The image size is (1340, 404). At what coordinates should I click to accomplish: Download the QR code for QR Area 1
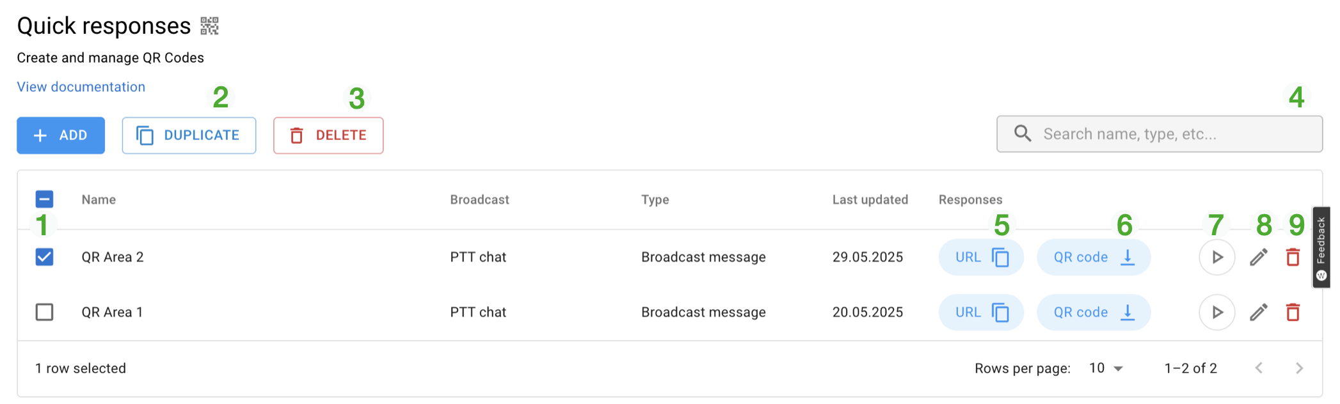(1093, 312)
